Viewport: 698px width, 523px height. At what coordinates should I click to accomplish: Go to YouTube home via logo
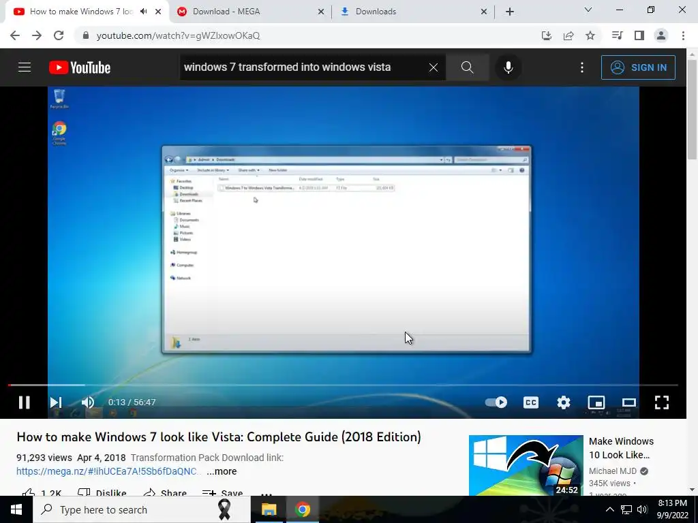point(80,67)
